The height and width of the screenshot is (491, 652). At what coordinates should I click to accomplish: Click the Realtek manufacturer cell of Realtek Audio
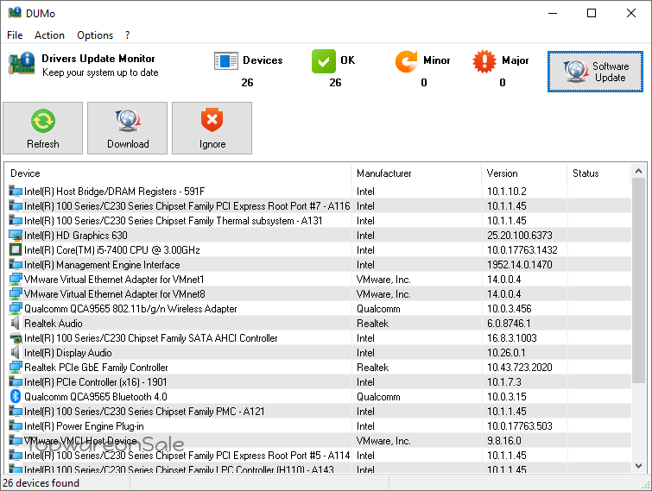click(x=372, y=324)
